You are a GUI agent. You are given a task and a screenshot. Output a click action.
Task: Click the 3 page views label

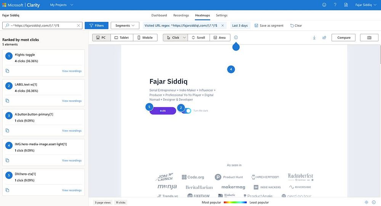pyautogui.click(x=102, y=202)
